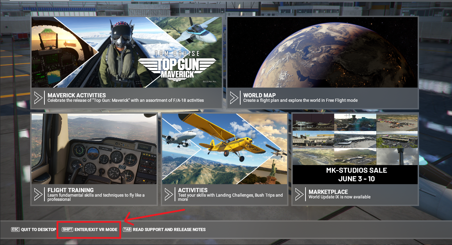Click the World Map chevron icon
The image size is (452, 245).
pos(234,98)
